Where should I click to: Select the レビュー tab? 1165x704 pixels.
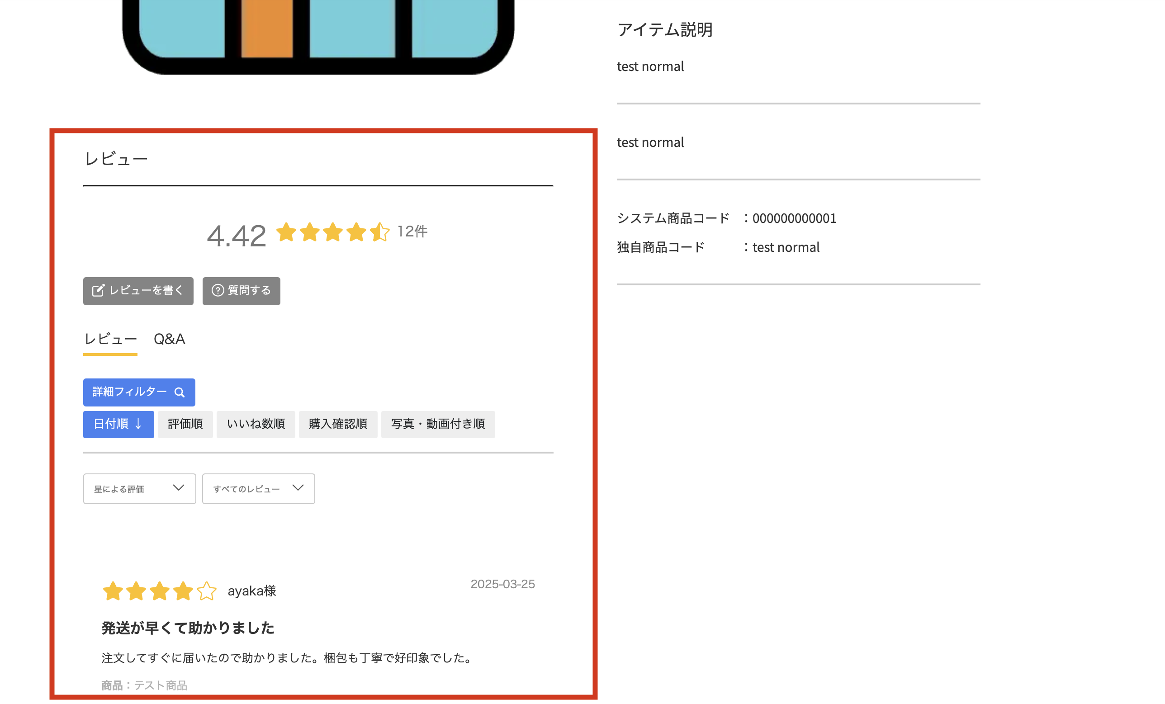click(x=110, y=339)
